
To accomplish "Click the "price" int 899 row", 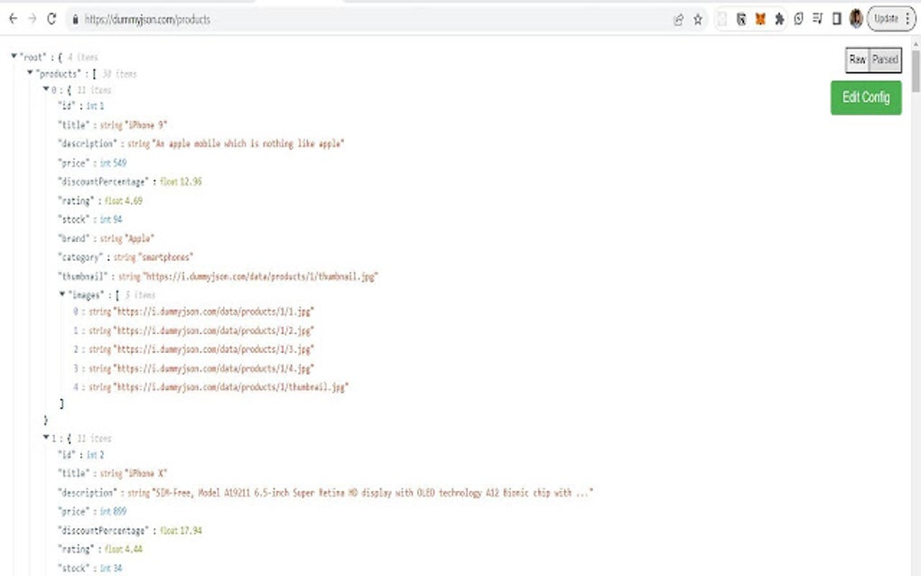I will [x=91, y=511].
